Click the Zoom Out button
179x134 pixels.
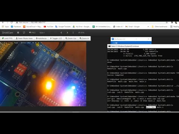71,38
